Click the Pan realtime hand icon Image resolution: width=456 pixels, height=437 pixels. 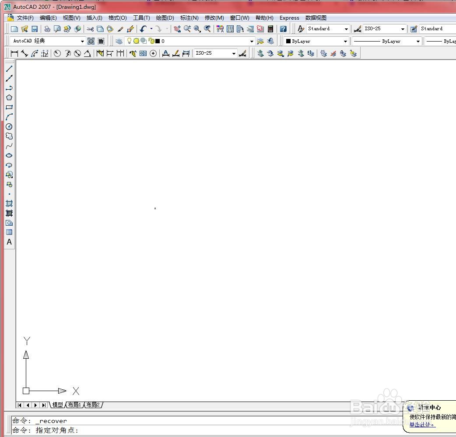177,29
